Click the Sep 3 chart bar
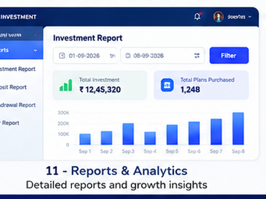266x199 pixels. click(x=128, y=134)
